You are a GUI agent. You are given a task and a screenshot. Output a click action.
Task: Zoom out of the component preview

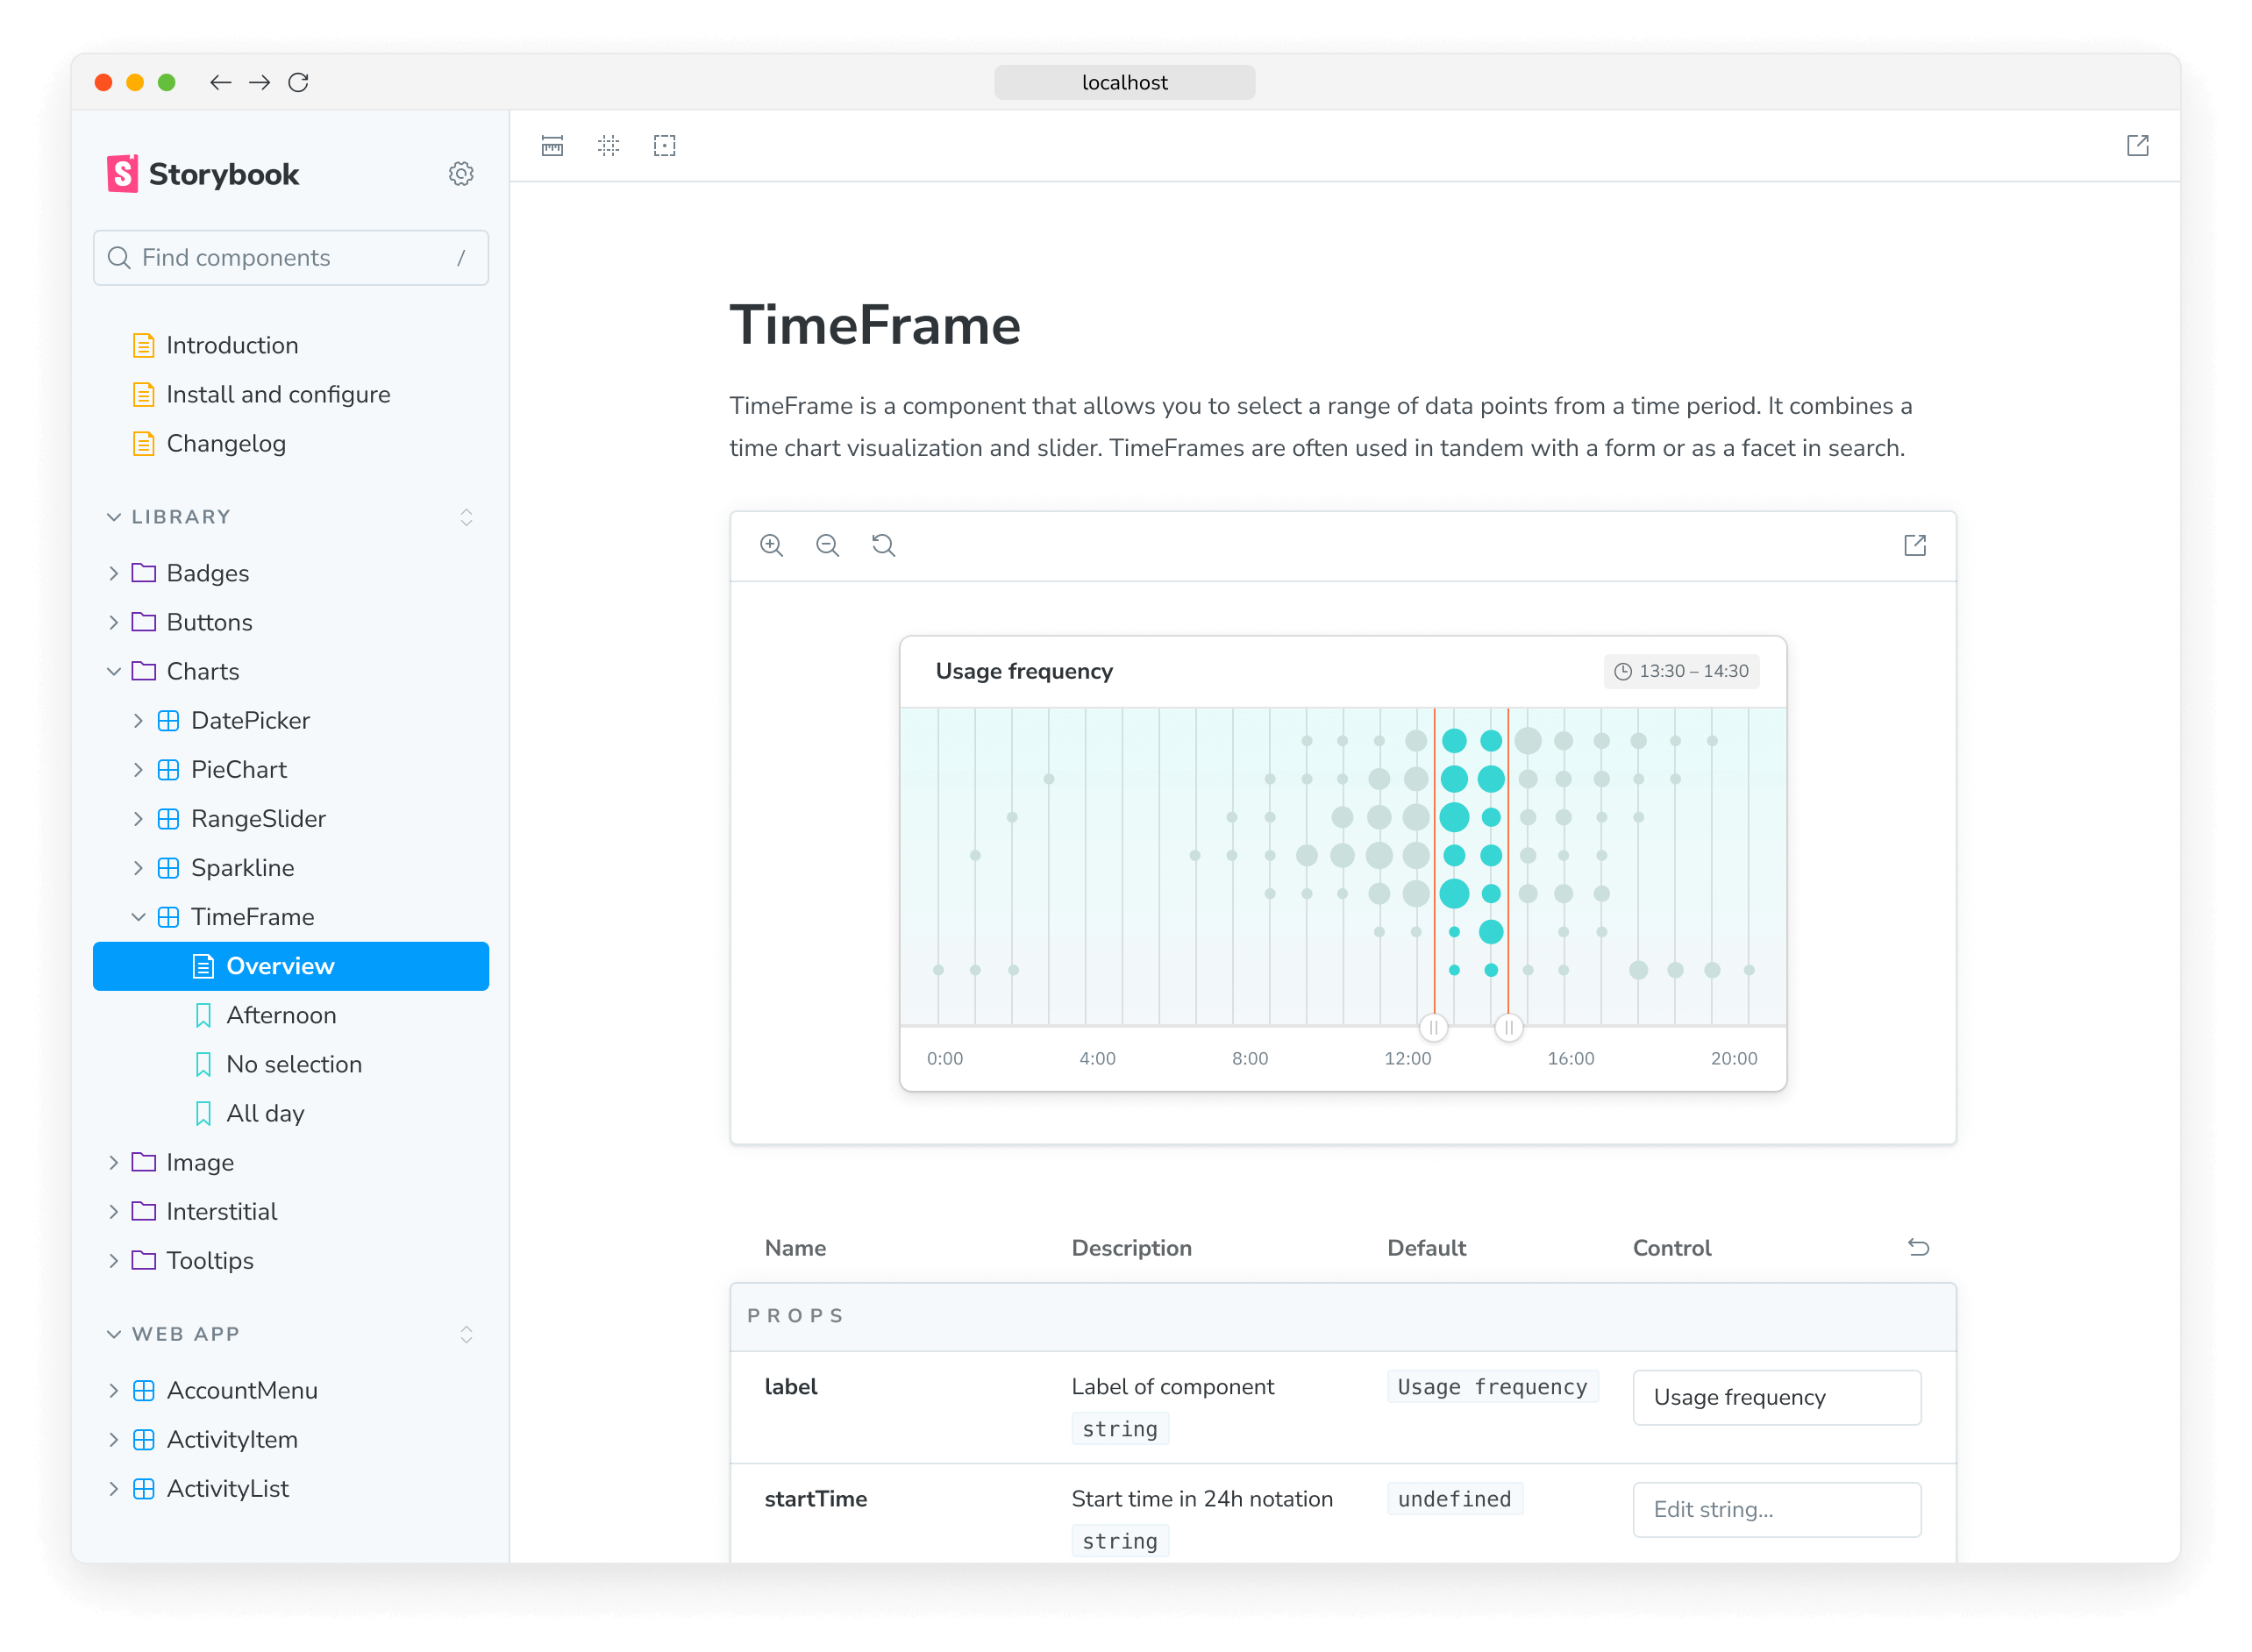click(x=827, y=546)
